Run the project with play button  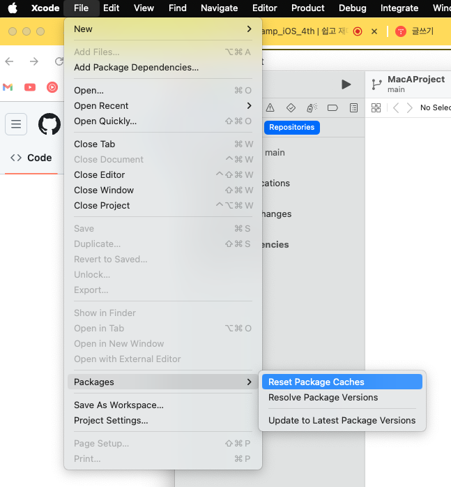click(346, 84)
